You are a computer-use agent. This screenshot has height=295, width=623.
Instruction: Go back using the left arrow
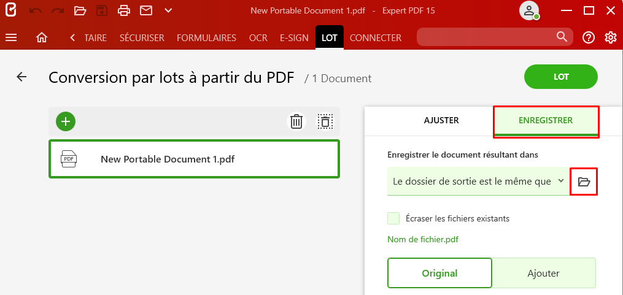point(21,77)
